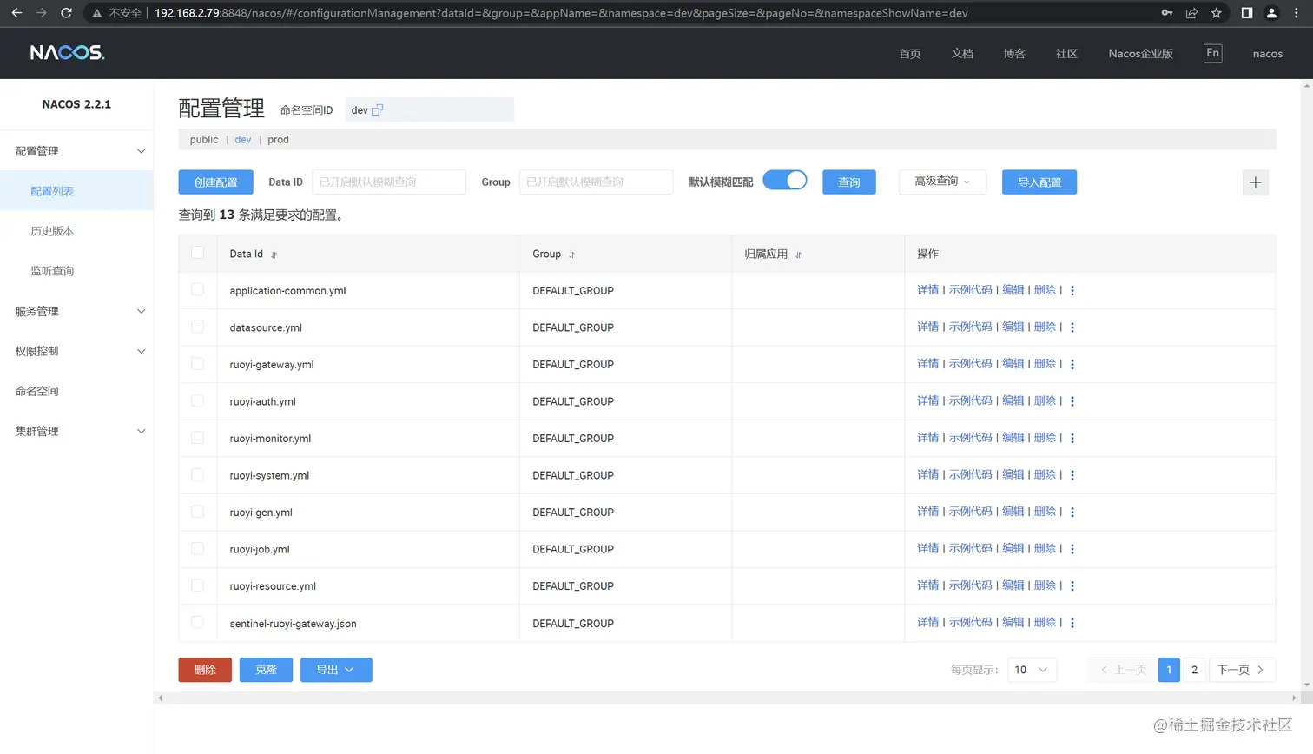The height and width of the screenshot is (754, 1313).
Task: Open more actions for ruoyi-job.yml
Action: [1072, 549]
